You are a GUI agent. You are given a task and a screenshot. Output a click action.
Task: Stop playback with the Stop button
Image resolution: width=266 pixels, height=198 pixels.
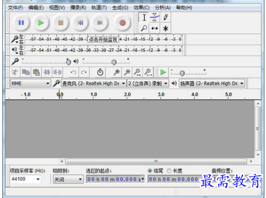coord(61,23)
